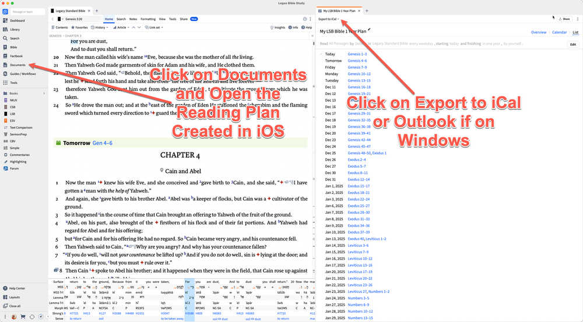The image size is (583, 322).
Task: Open the Layouts menu
Action: [x=12, y=297]
